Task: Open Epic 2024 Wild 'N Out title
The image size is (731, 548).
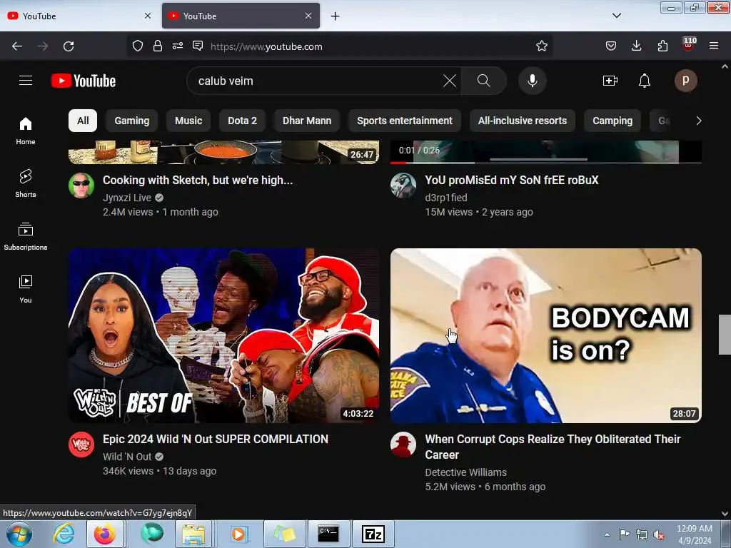Action: tap(216, 439)
